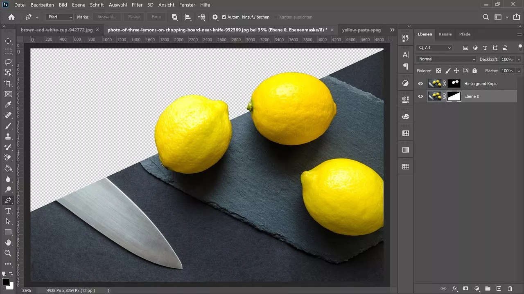The image size is (524, 294).
Task: Click the Kanten ausrichten button
Action: point(293,17)
